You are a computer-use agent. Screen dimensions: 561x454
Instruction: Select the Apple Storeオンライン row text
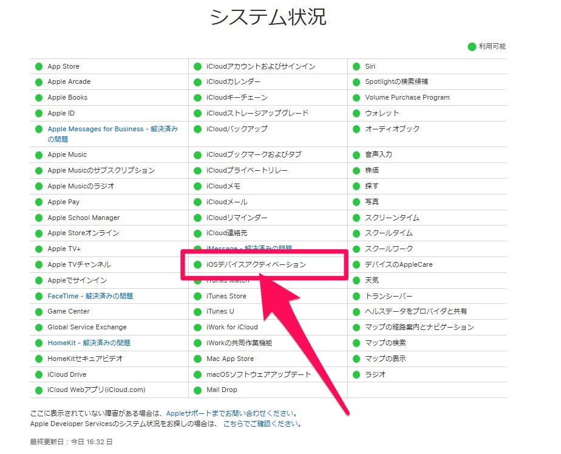(83, 233)
